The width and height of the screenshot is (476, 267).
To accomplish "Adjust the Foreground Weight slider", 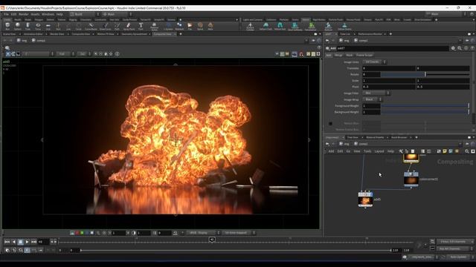I will (425, 105).
